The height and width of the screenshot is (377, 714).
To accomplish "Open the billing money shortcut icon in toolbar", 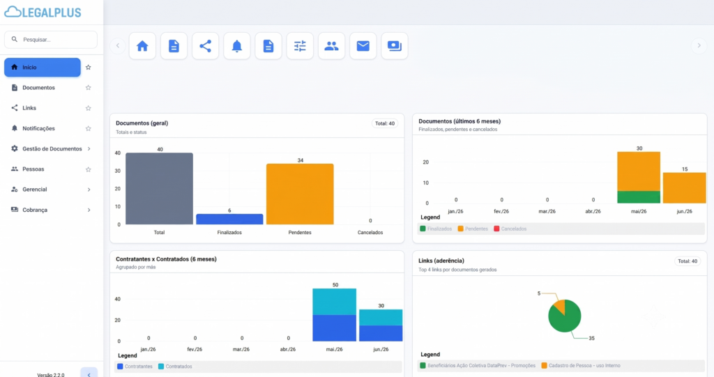I will pos(395,46).
